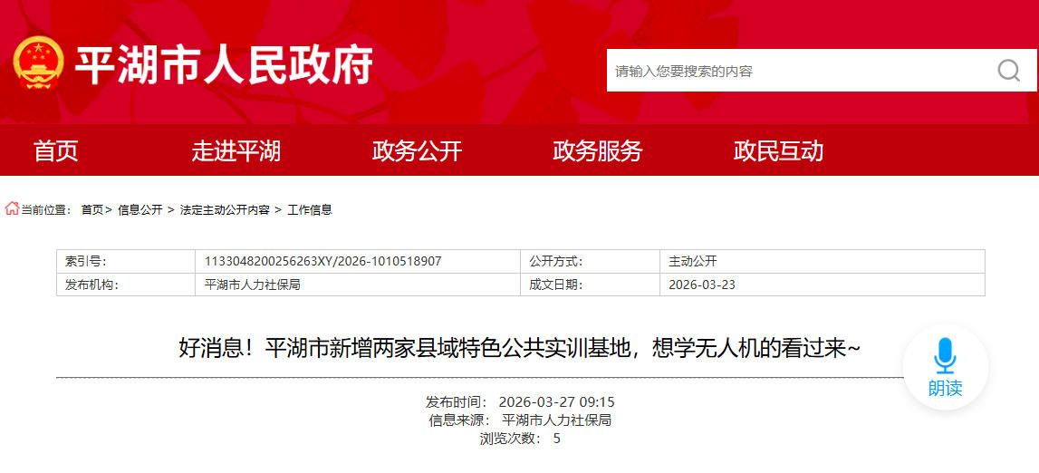Click the 索引号 label cell
1039x473 pixels.
pyautogui.click(x=126, y=261)
